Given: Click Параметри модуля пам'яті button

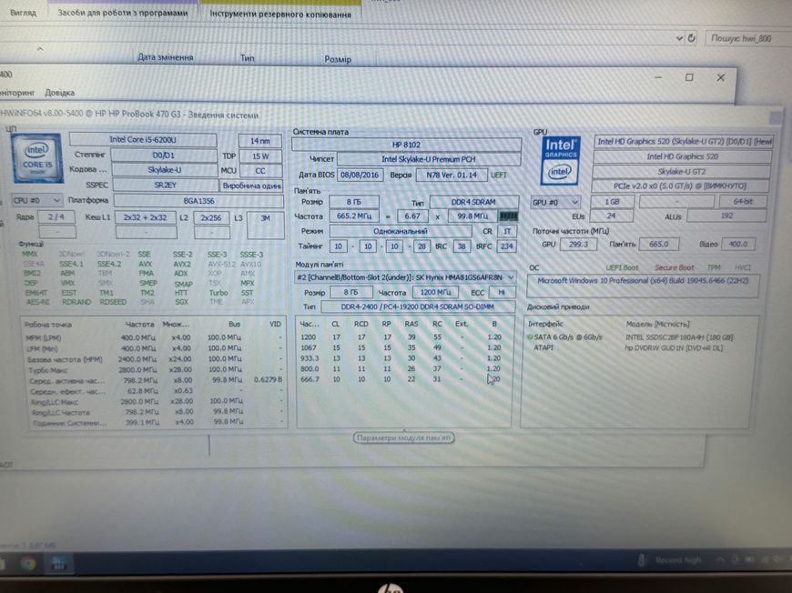Looking at the screenshot, I should point(403,438).
